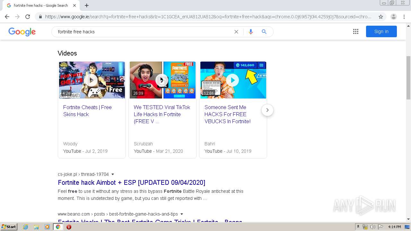Screen dimensions: 411x231
Task: View site security info via padlock icon
Action: [x=40, y=17]
